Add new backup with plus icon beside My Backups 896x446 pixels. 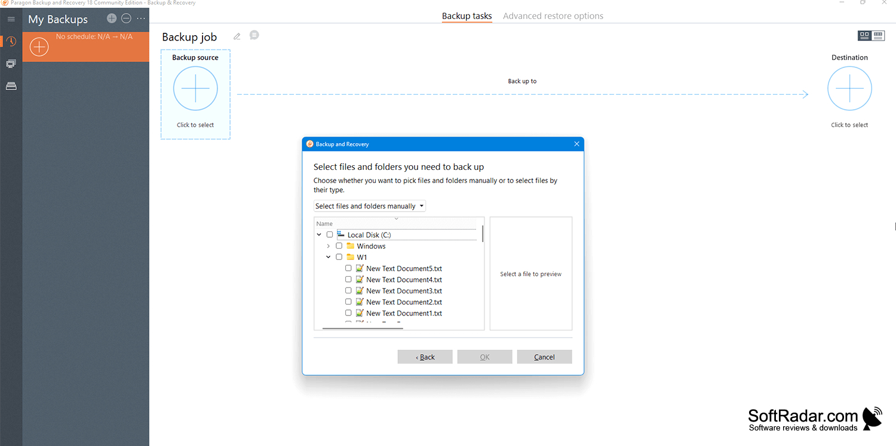click(112, 18)
